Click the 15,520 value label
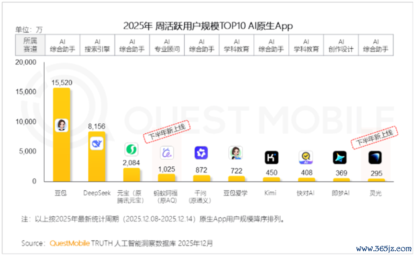Image resolution: width=415 pixels, height=256 pixels. point(61,82)
